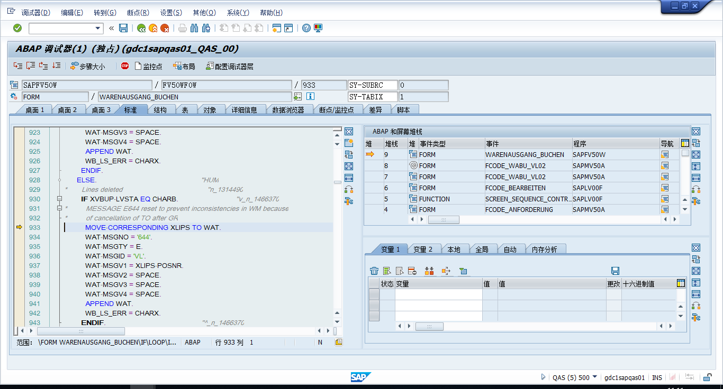The image size is (723, 389).
Task: Click the create new session icon
Action: 276,28
